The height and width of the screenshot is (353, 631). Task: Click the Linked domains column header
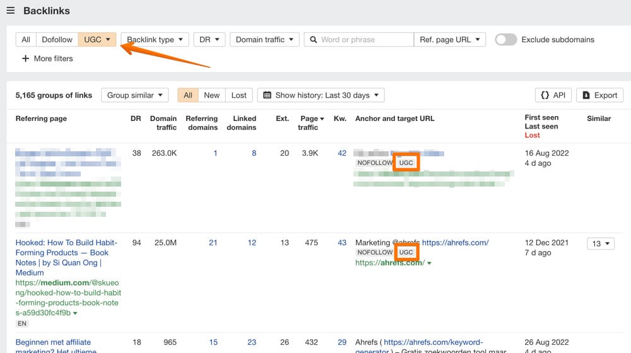pos(242,123)
